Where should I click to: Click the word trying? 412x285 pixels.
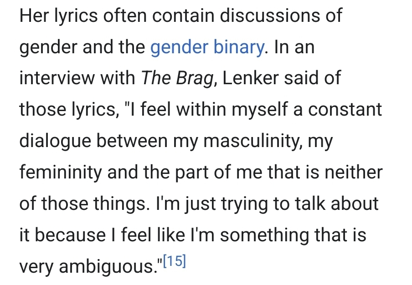pyautogui.click(x=244, y=204)
